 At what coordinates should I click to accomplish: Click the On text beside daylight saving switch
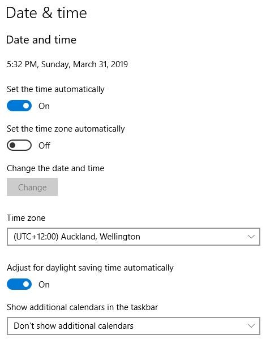(44, 285)
